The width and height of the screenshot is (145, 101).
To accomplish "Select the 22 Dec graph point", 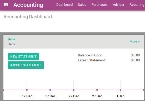I will 74,90.
